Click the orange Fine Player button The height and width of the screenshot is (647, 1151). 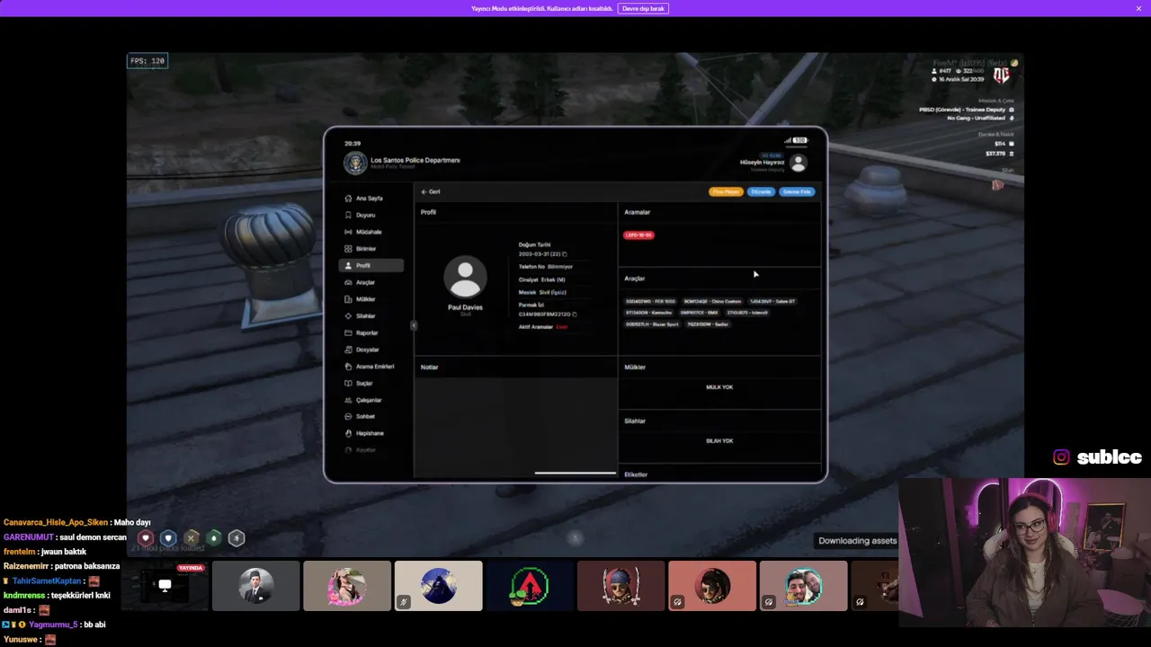pyautogui.click(x=726, y=191)
